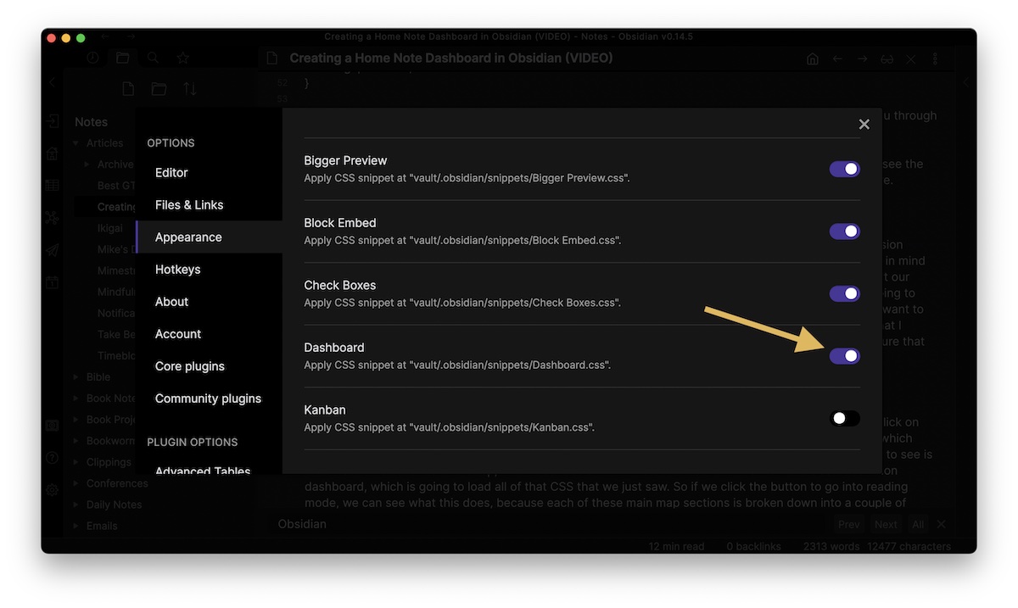Close the in-note search bar
The height and width of the screenshot is (608, 1018).
(x=941, y=524)
